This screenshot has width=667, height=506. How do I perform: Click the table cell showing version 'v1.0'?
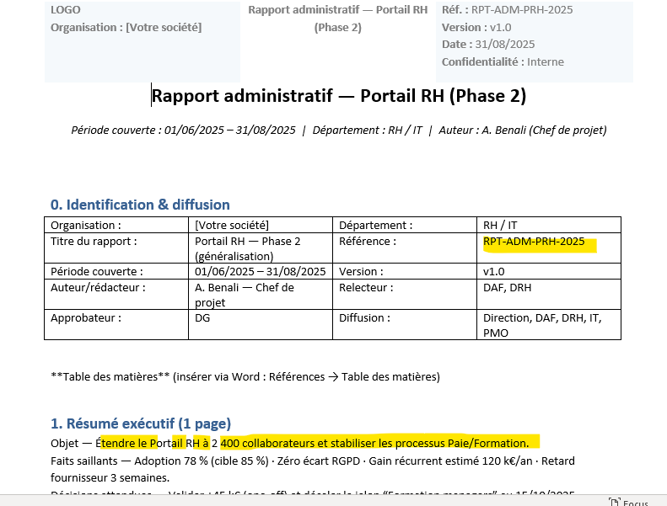point(493,272)
